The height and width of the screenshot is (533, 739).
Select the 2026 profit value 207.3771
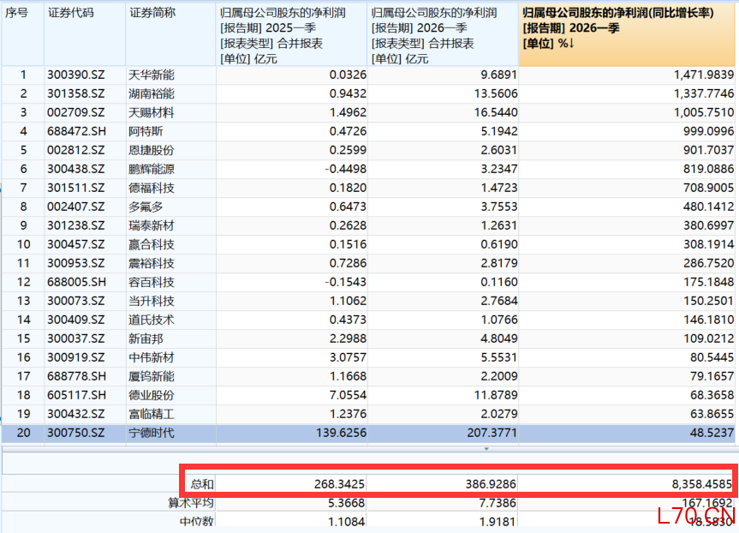[x=492, y=433]
